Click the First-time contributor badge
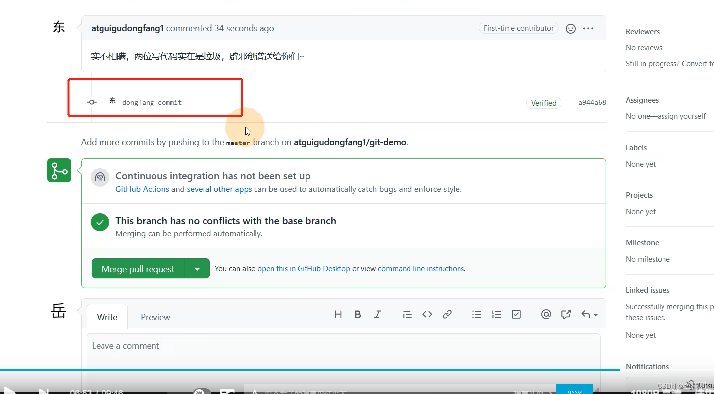The height and width of the screenshot is (394, 714). coord(518,28)
